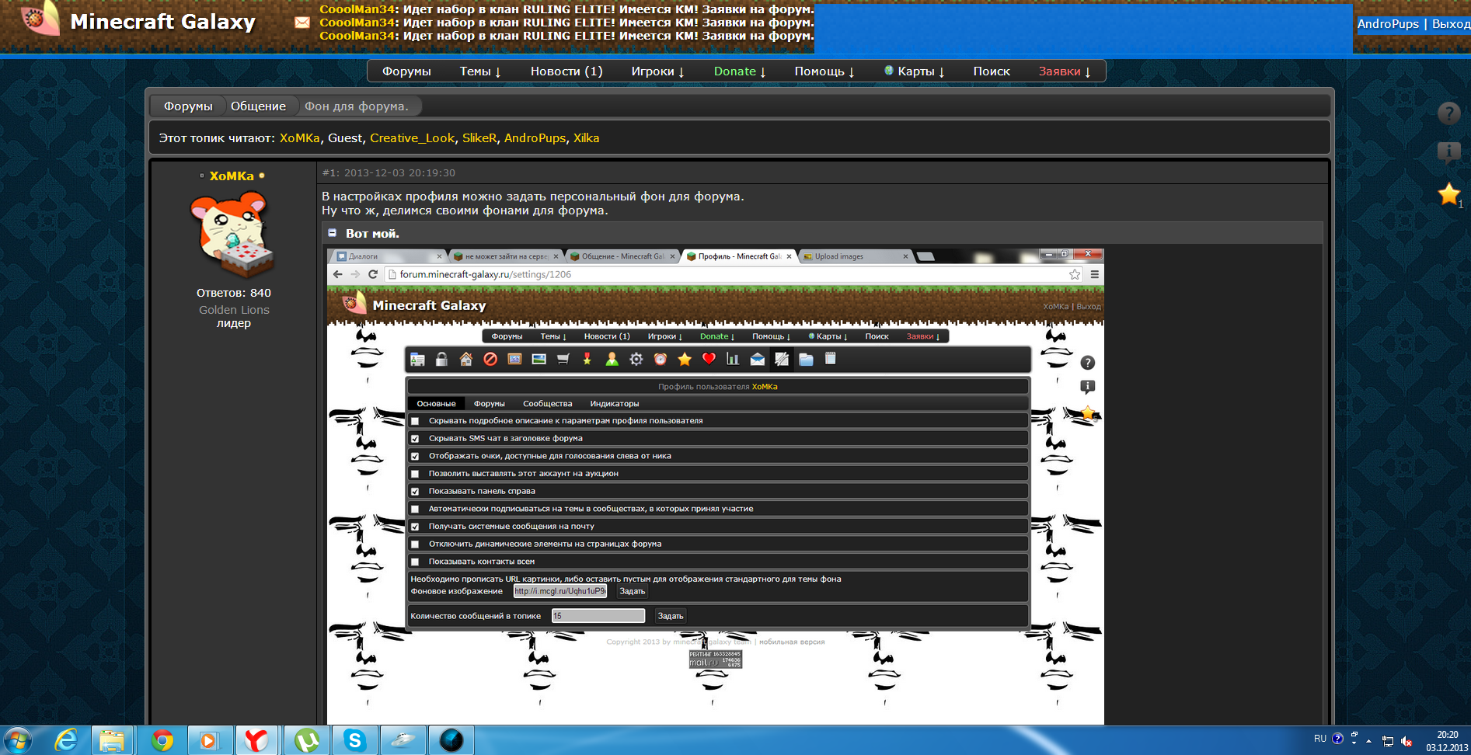Show hidden tray icons with the arrow
The width and height of the screenshot is (1471, 755).
tap(1368, 741)
